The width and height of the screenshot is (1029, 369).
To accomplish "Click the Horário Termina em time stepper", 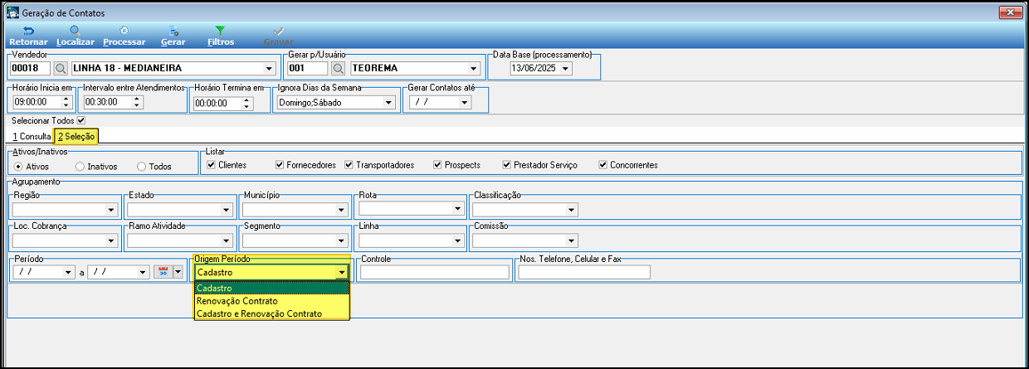I will click(247, 103).
